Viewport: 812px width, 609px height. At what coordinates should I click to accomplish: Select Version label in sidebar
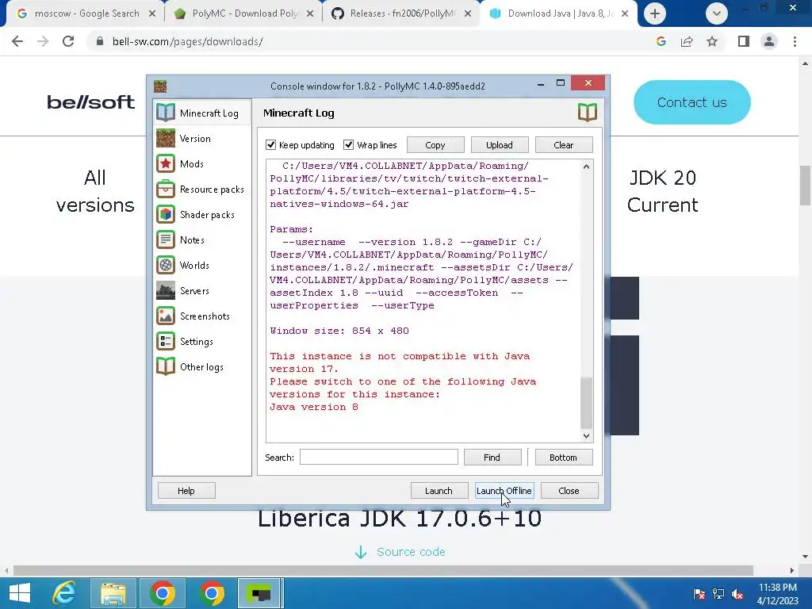(195, 138)
